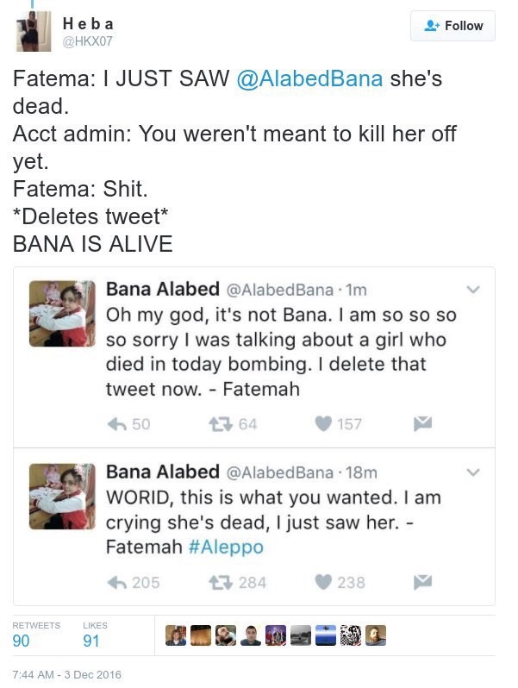This screenshot has height=688, width=518.
Task: Open dropdown arrow on the 18m tweet
Action: (x=472, y=472)
